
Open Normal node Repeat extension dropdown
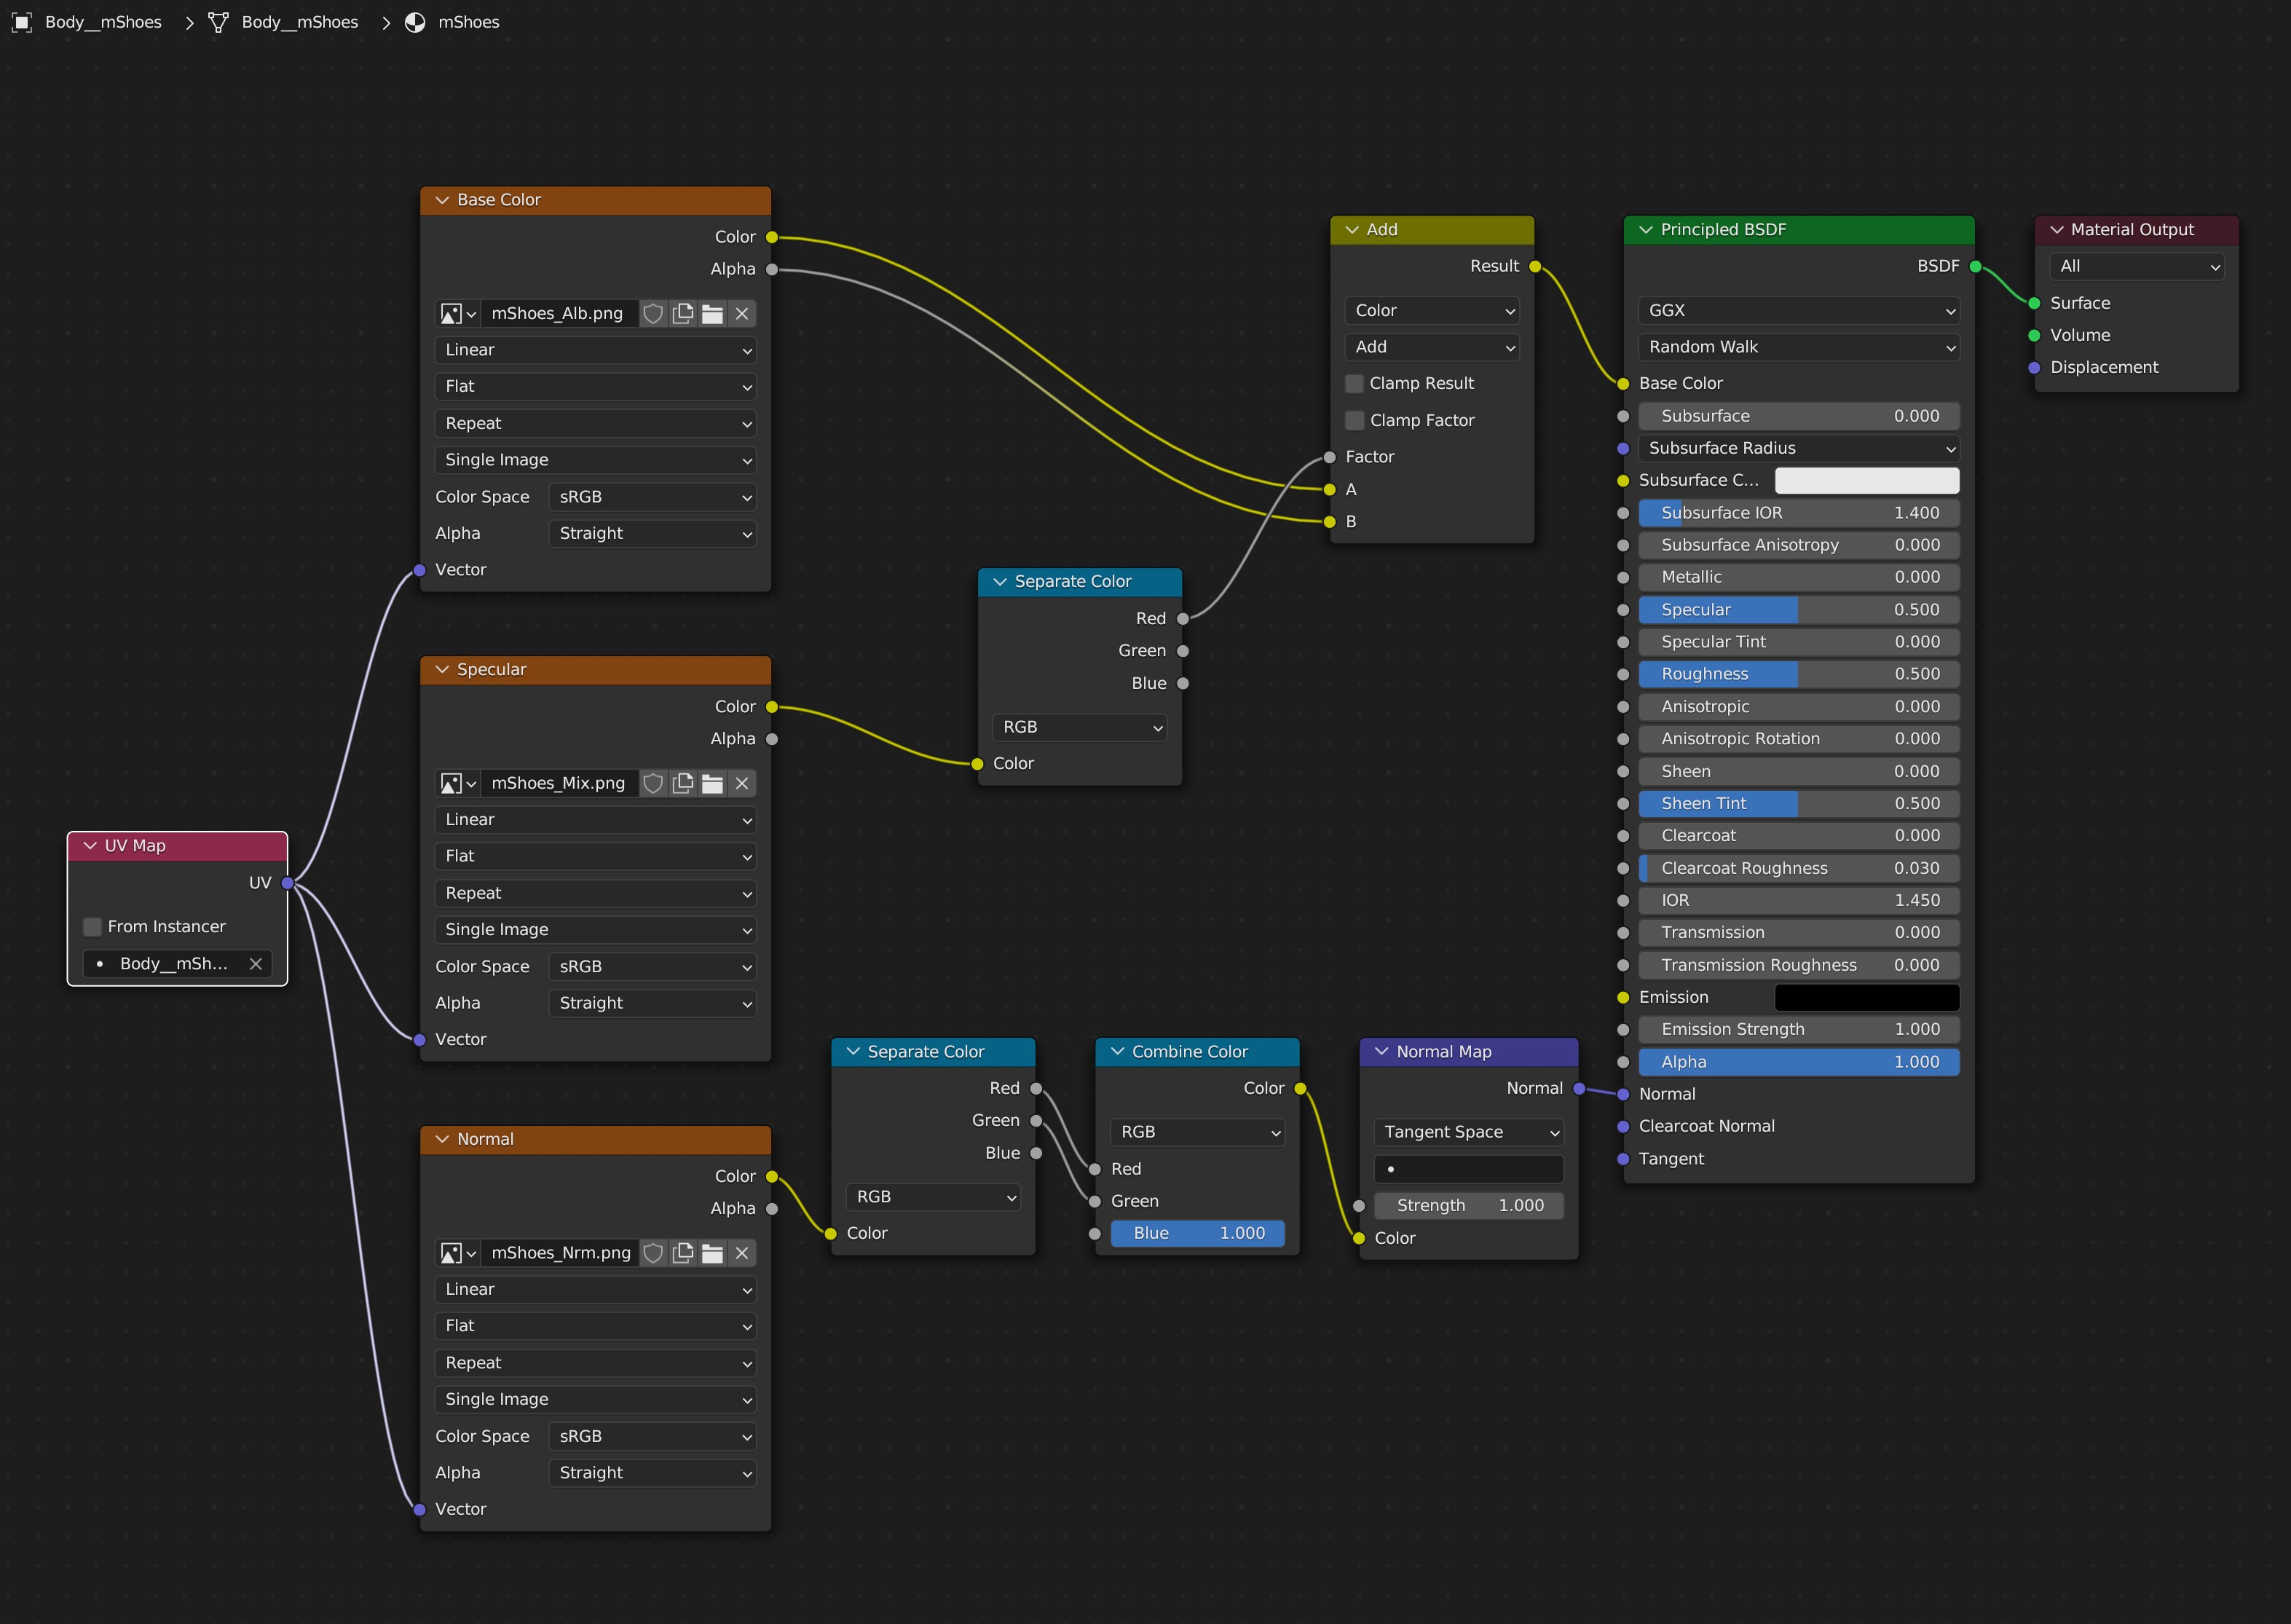(x=596, y=1363)
